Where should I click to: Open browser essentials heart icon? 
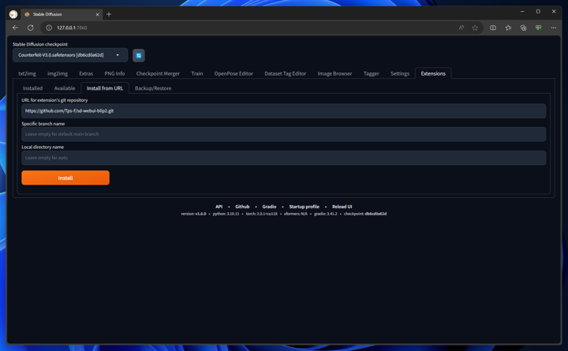[x=538, y=28]
